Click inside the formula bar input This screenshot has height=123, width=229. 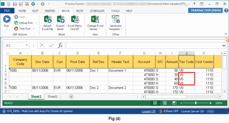(x=144, y=45)
